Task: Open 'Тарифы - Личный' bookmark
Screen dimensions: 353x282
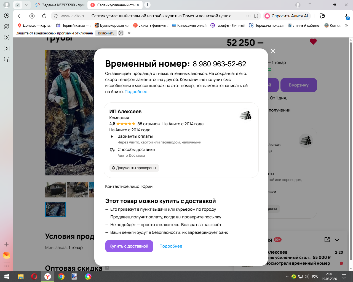Action: pos(228,25)
